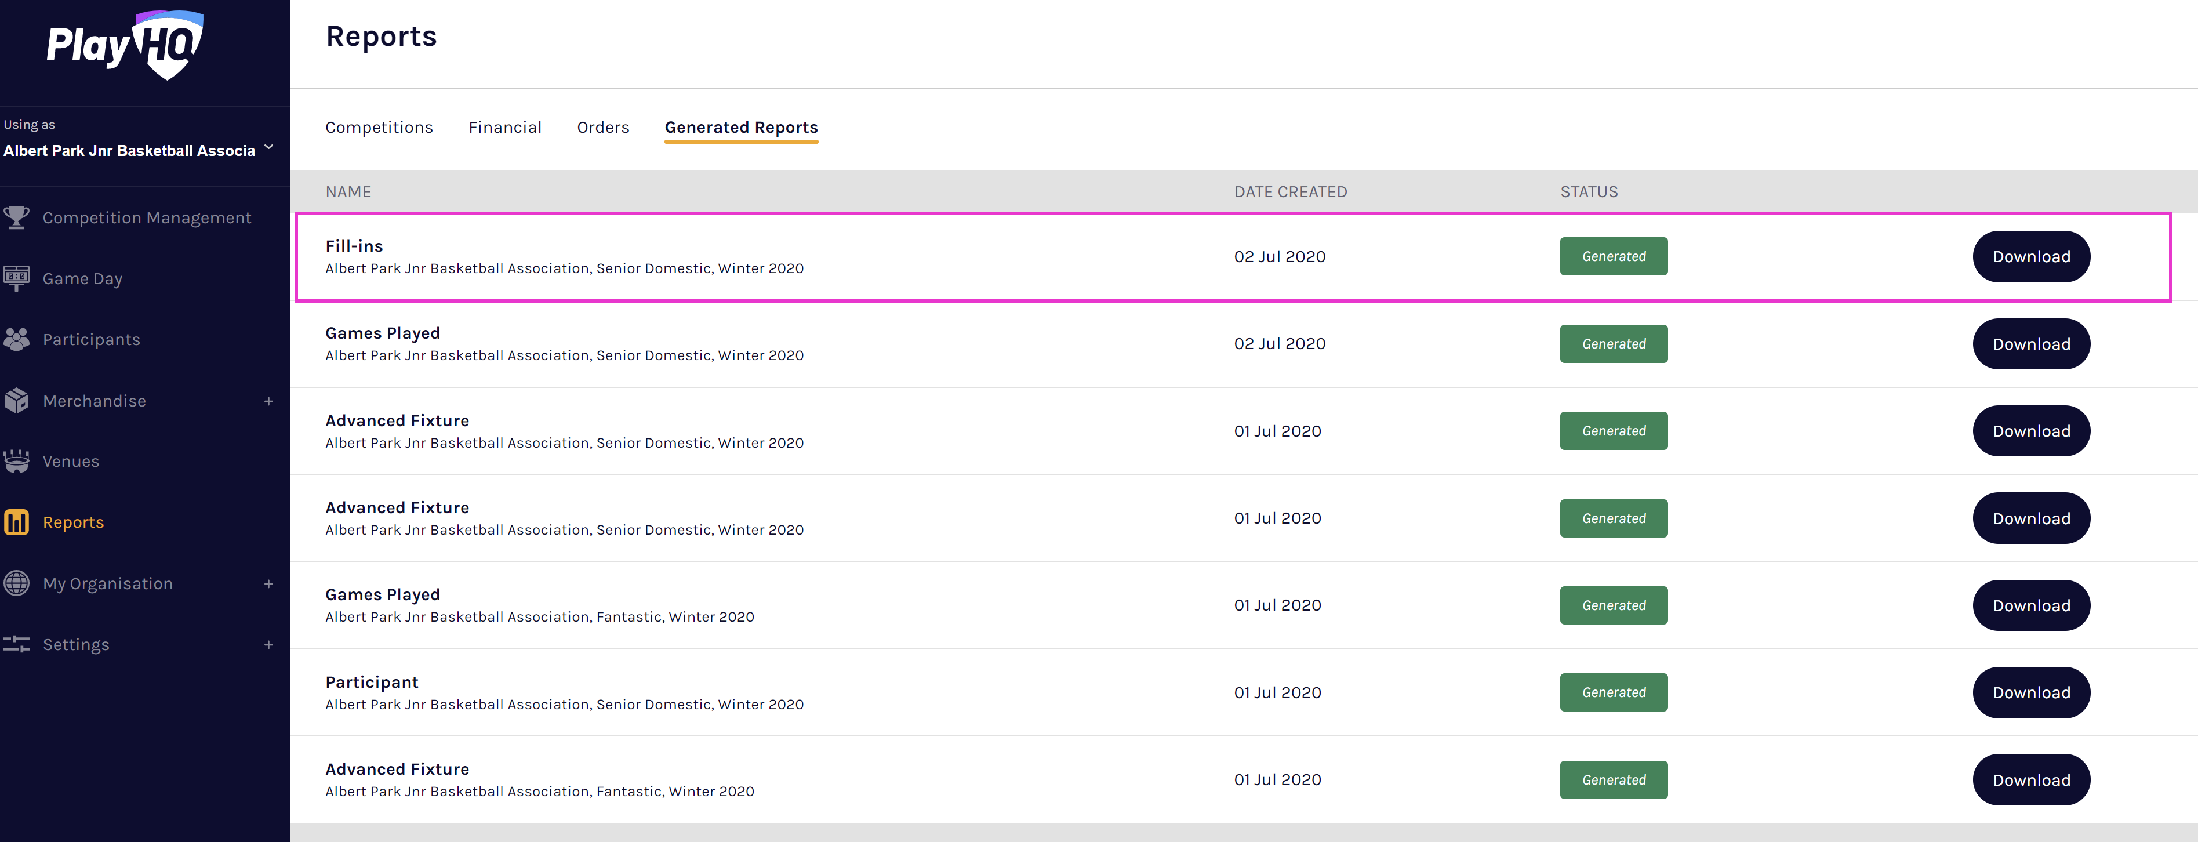2198x842 pixels.
Task: Open Competition Management in sidebar
Action: [x=147, y=217]
